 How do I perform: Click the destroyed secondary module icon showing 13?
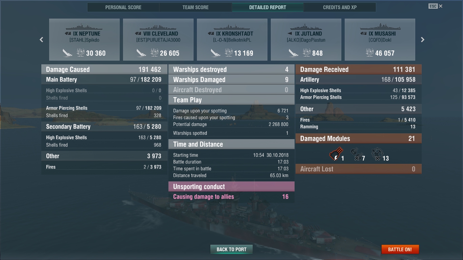click(376, 154)
